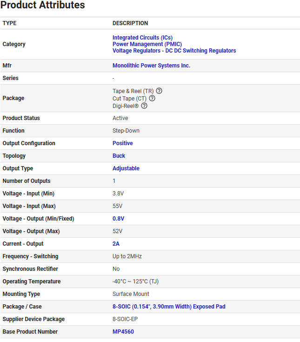The width and height of the screenshot is (300, 342).
Task: Click the Product Attributes heading
Action: [x=43, y=6]
